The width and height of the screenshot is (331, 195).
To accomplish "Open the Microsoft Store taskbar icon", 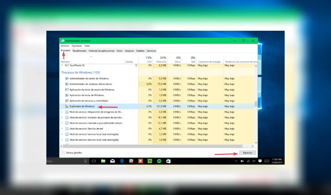I will click(168, 161).
